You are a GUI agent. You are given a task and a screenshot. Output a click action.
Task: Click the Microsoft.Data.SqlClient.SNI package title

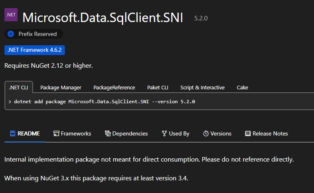tap(103, 17)
